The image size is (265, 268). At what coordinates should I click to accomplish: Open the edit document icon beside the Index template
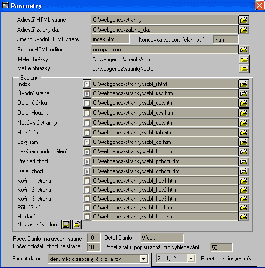point(87,84)
